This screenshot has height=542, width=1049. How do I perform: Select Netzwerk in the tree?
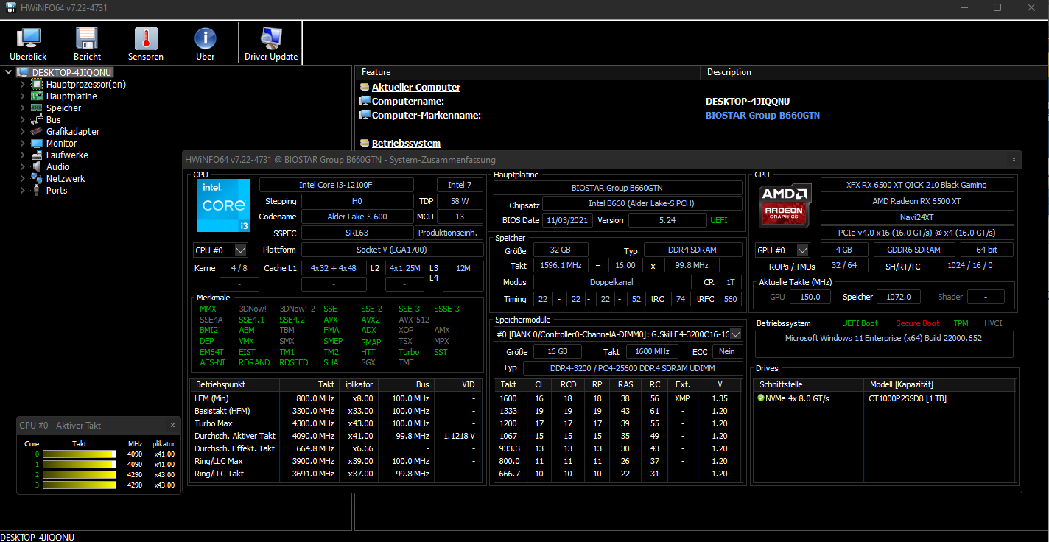pos(66,179)
